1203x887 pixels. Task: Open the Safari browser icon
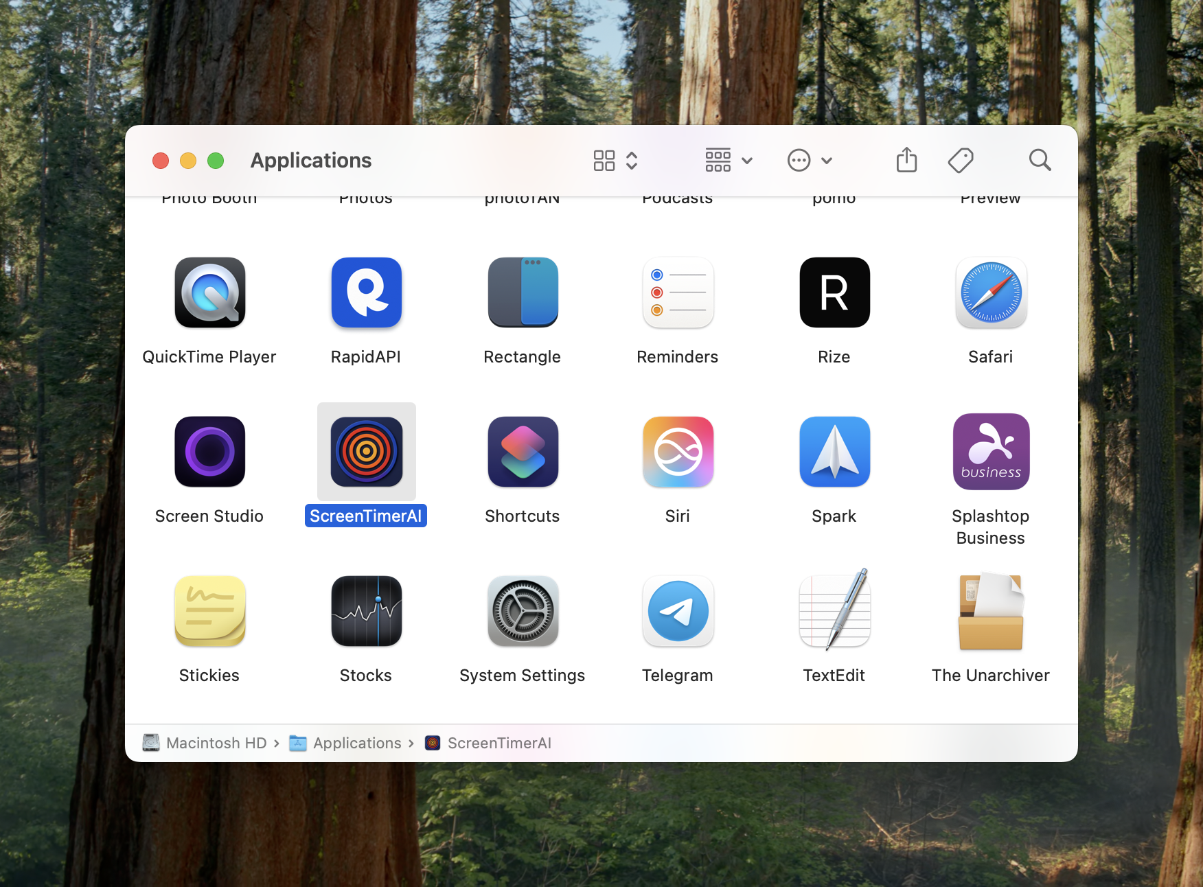click(x=990, y=292)
